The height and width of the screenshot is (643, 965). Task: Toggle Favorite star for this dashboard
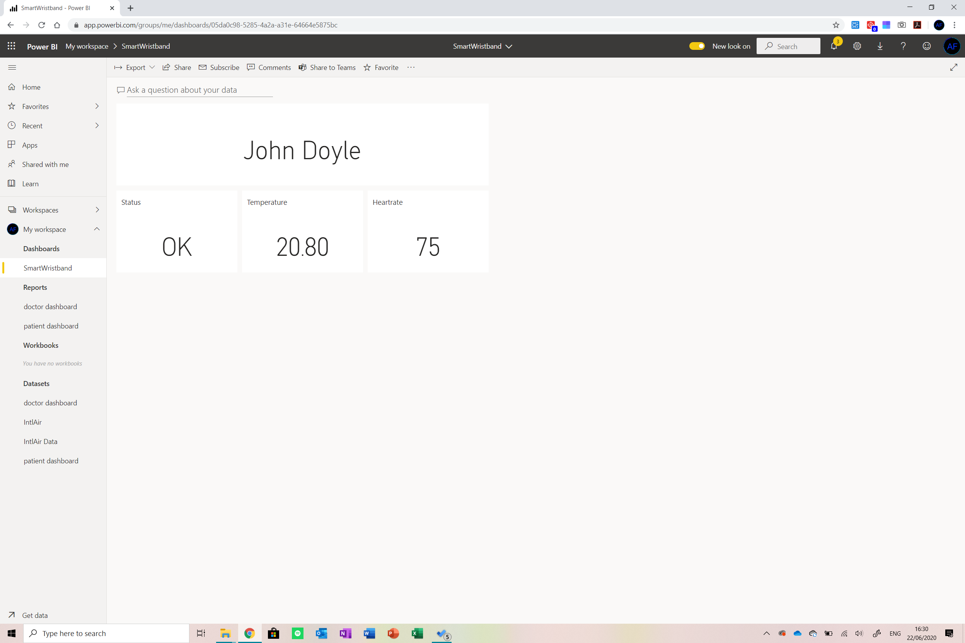pos(381,67)
